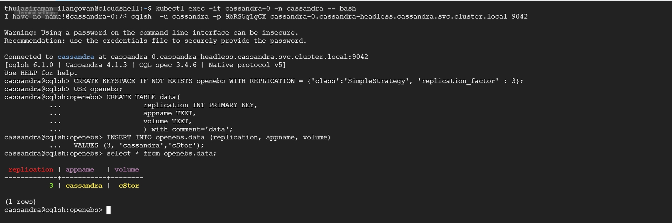Screen dimensions: 672x223
Task: Click the 'volume' column header in results
Action: [127, 170]
